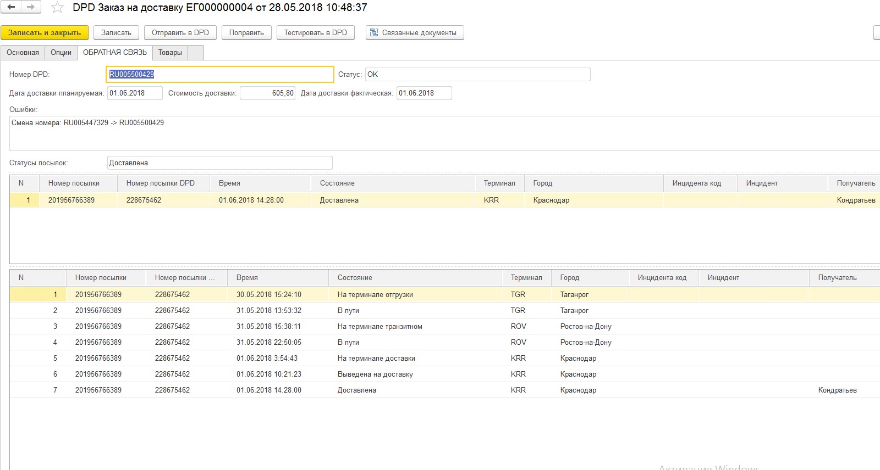880x470 pixels.
Task: Click the 'Записать и закрыть' button
Action: point(45,33)
